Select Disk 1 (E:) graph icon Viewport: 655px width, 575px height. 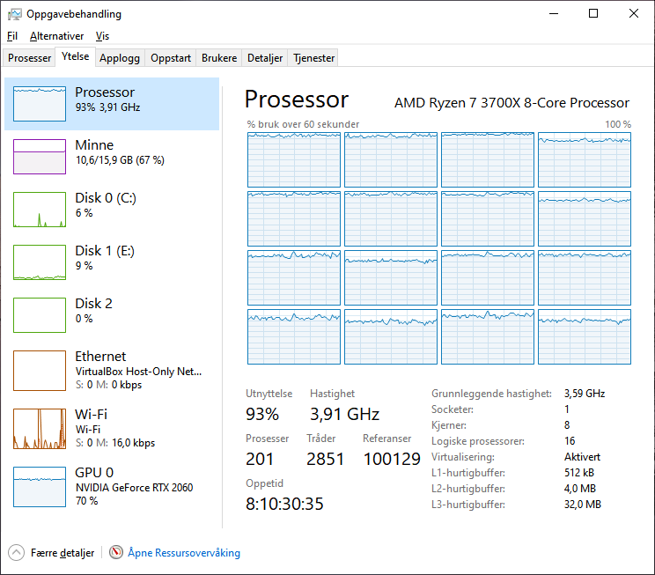click(40, 262)
